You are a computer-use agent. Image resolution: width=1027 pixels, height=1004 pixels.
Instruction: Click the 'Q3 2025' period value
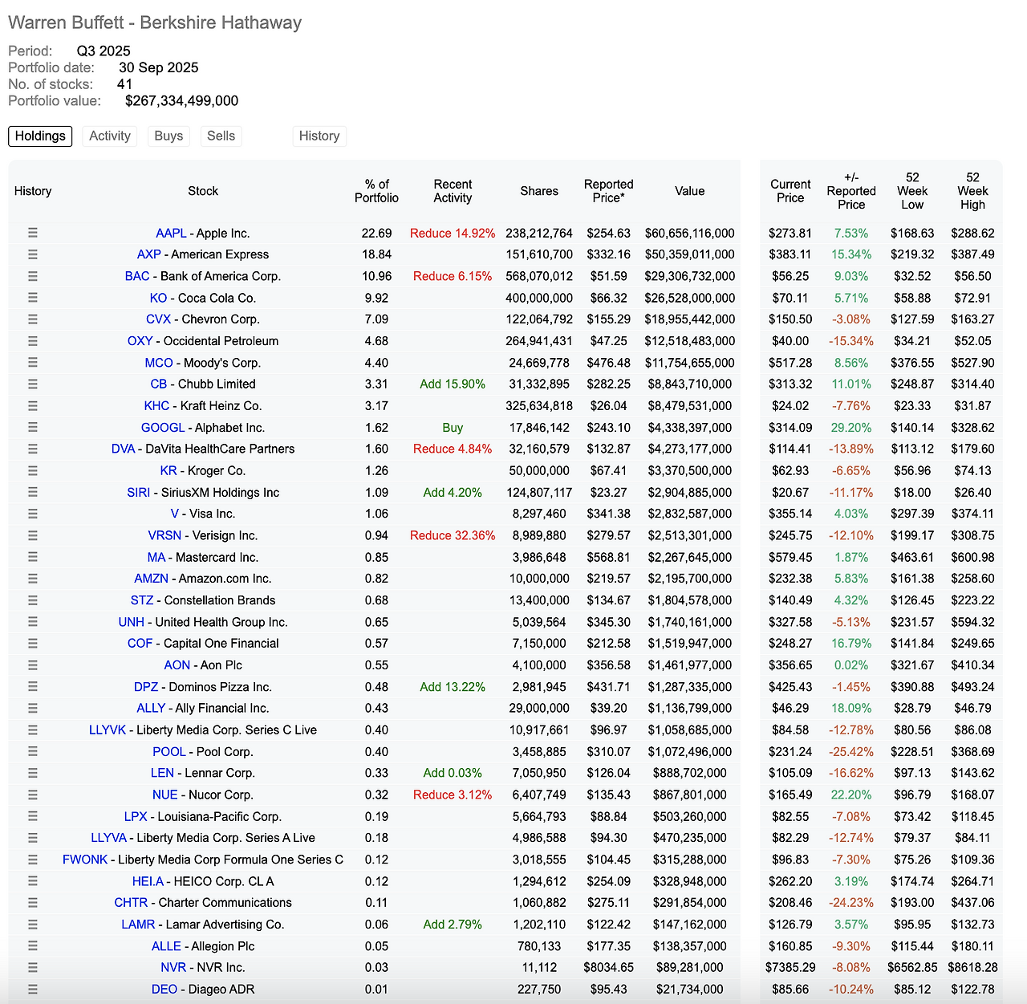coord(104,51)
